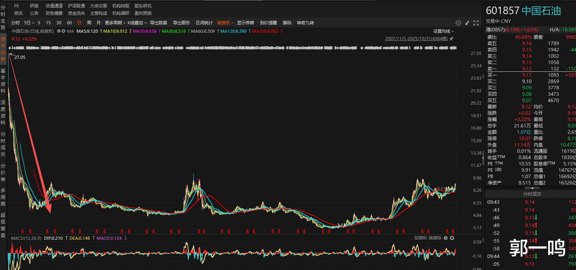The height and width of the screenshot is (270, 576).
Task: Select the 60-minute K-line period
Action: tap(69, 23)
